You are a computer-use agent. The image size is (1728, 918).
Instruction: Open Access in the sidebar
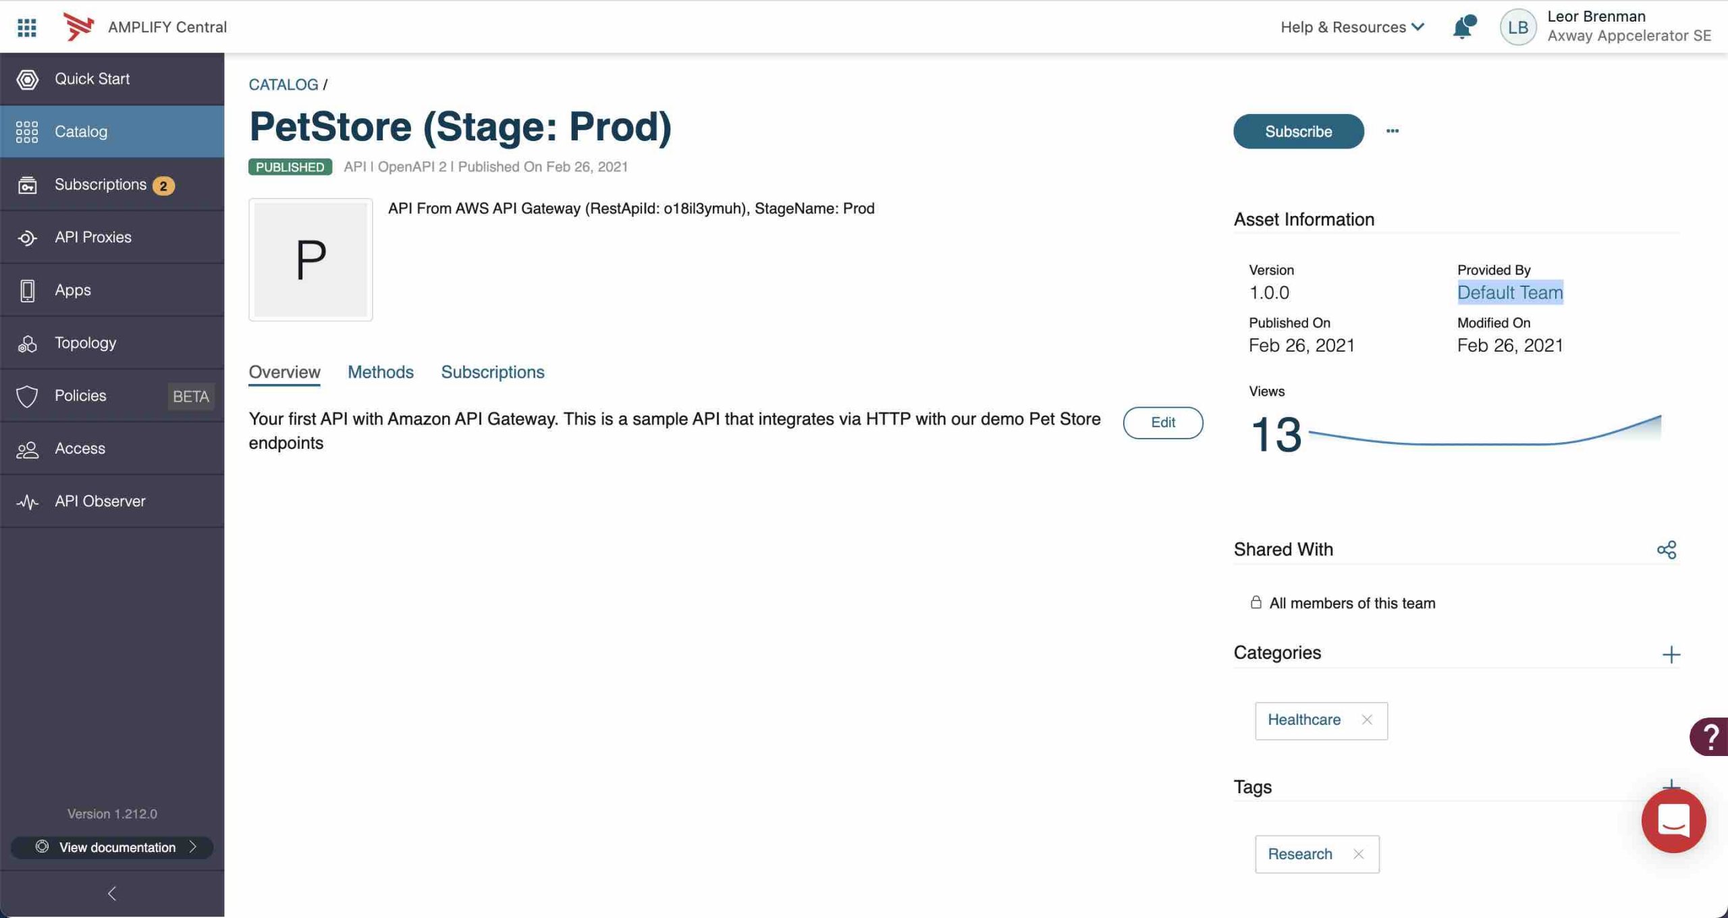112,448
